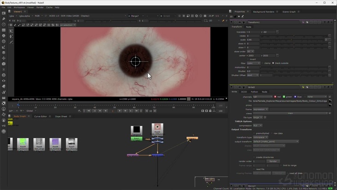Viewport: 337px width, 190px height.
Task: Switch to the Scene Graph tab
Action: [x=289, y=12]
